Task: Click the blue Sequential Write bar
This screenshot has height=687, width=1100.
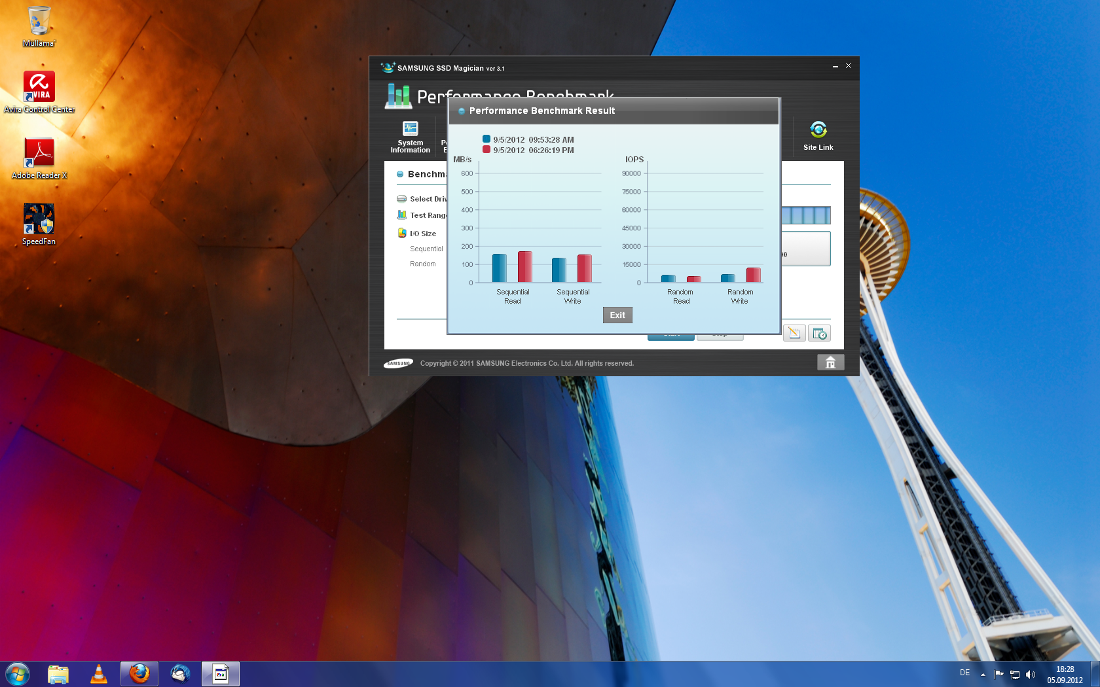Action: [x=559, y=270]
